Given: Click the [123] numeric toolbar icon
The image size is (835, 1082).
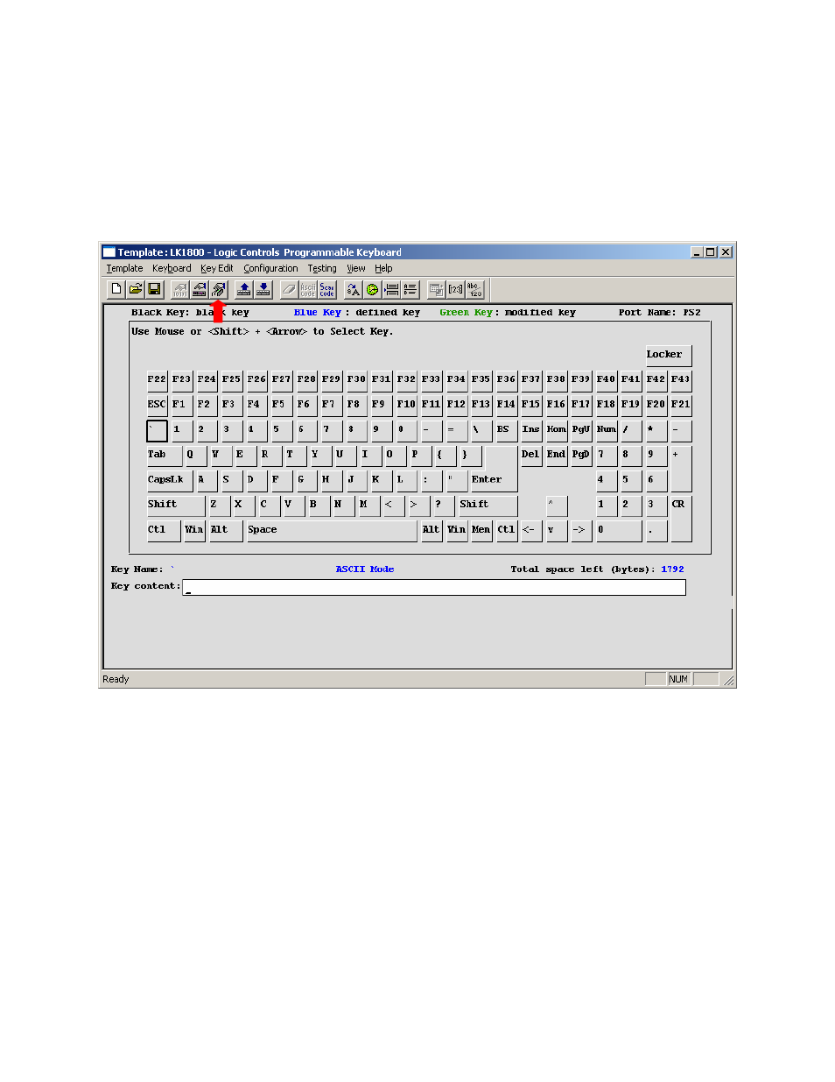Looking at the screenshot, I should pos(455,289).
